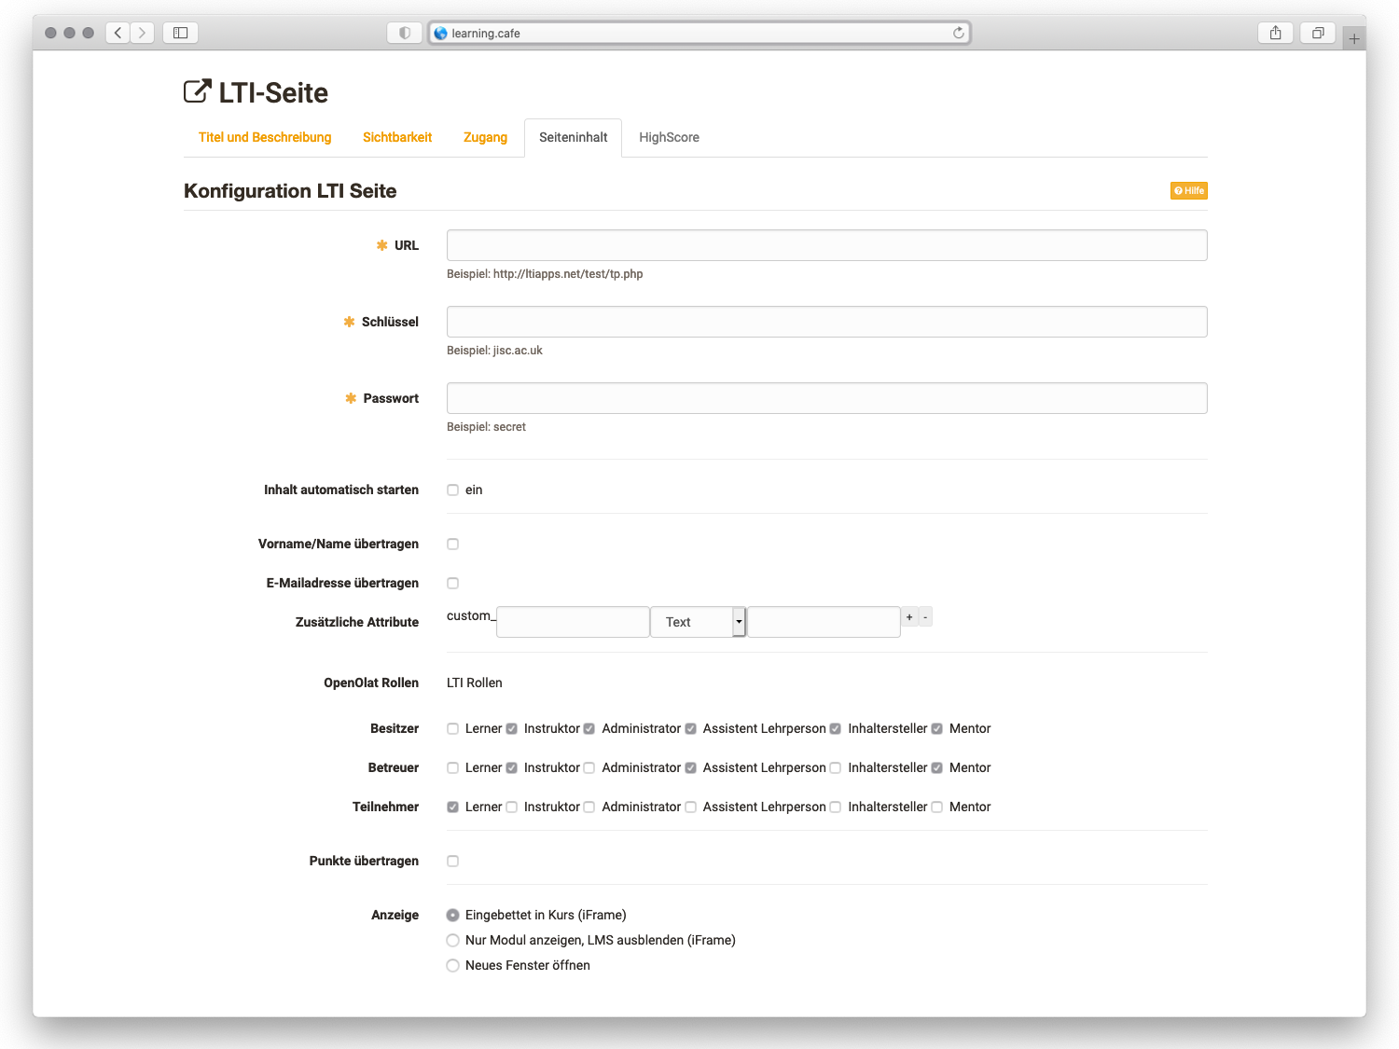The height and width of the screenshot is (1049, 1399).
Task: Check Assistent Lehrperson in Teilnehmer row
Action: point(690,807)
